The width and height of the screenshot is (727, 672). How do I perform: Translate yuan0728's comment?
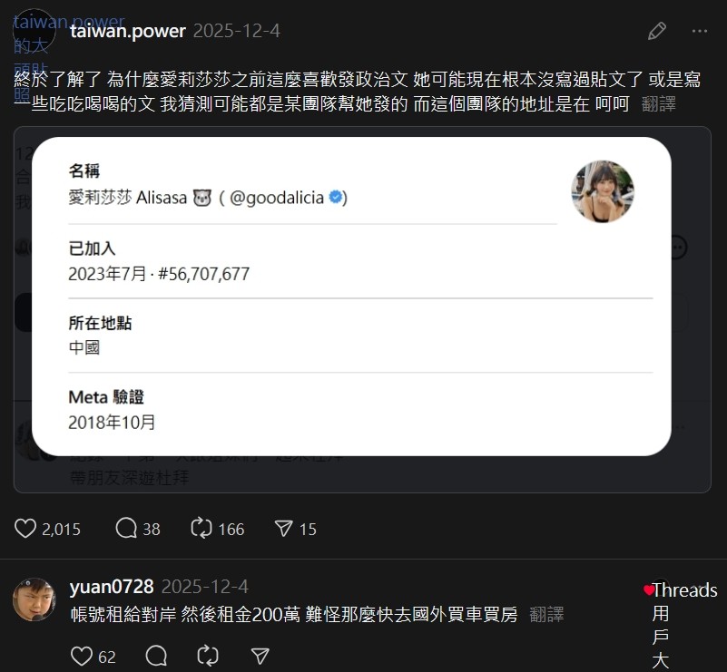pos(546,615)
